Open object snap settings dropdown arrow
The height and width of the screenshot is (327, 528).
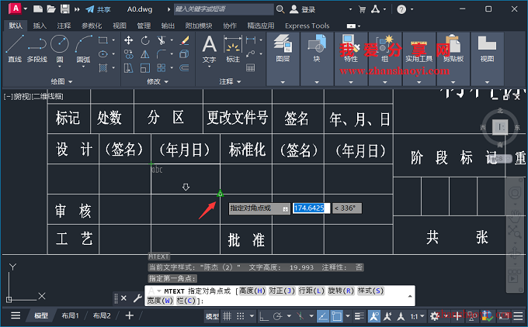tap(348, 316)
